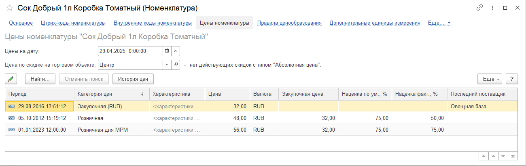This screenshot has width=526, height=166.
Task: Expand the Еще... navigation tabs menu
Action: tap(439, 23)
